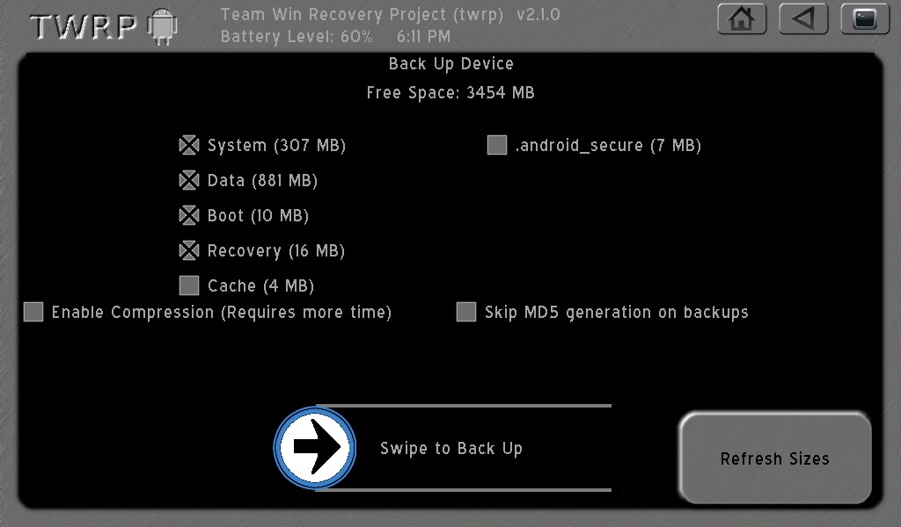Open the console log icon
The image size is (901, 527).
pos(865,19)
